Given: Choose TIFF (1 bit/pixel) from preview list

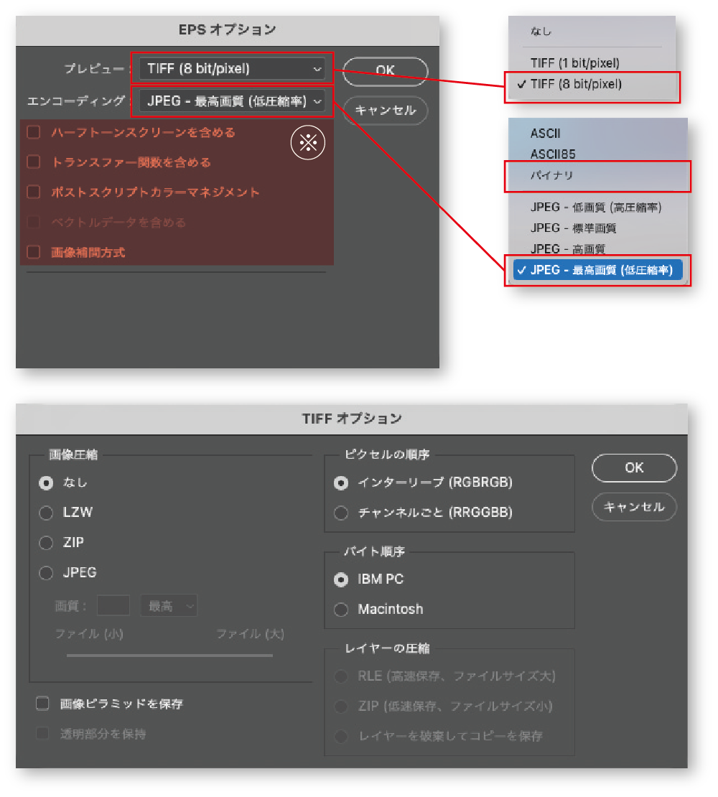Looking at the screenshot, I should [574, 63].
